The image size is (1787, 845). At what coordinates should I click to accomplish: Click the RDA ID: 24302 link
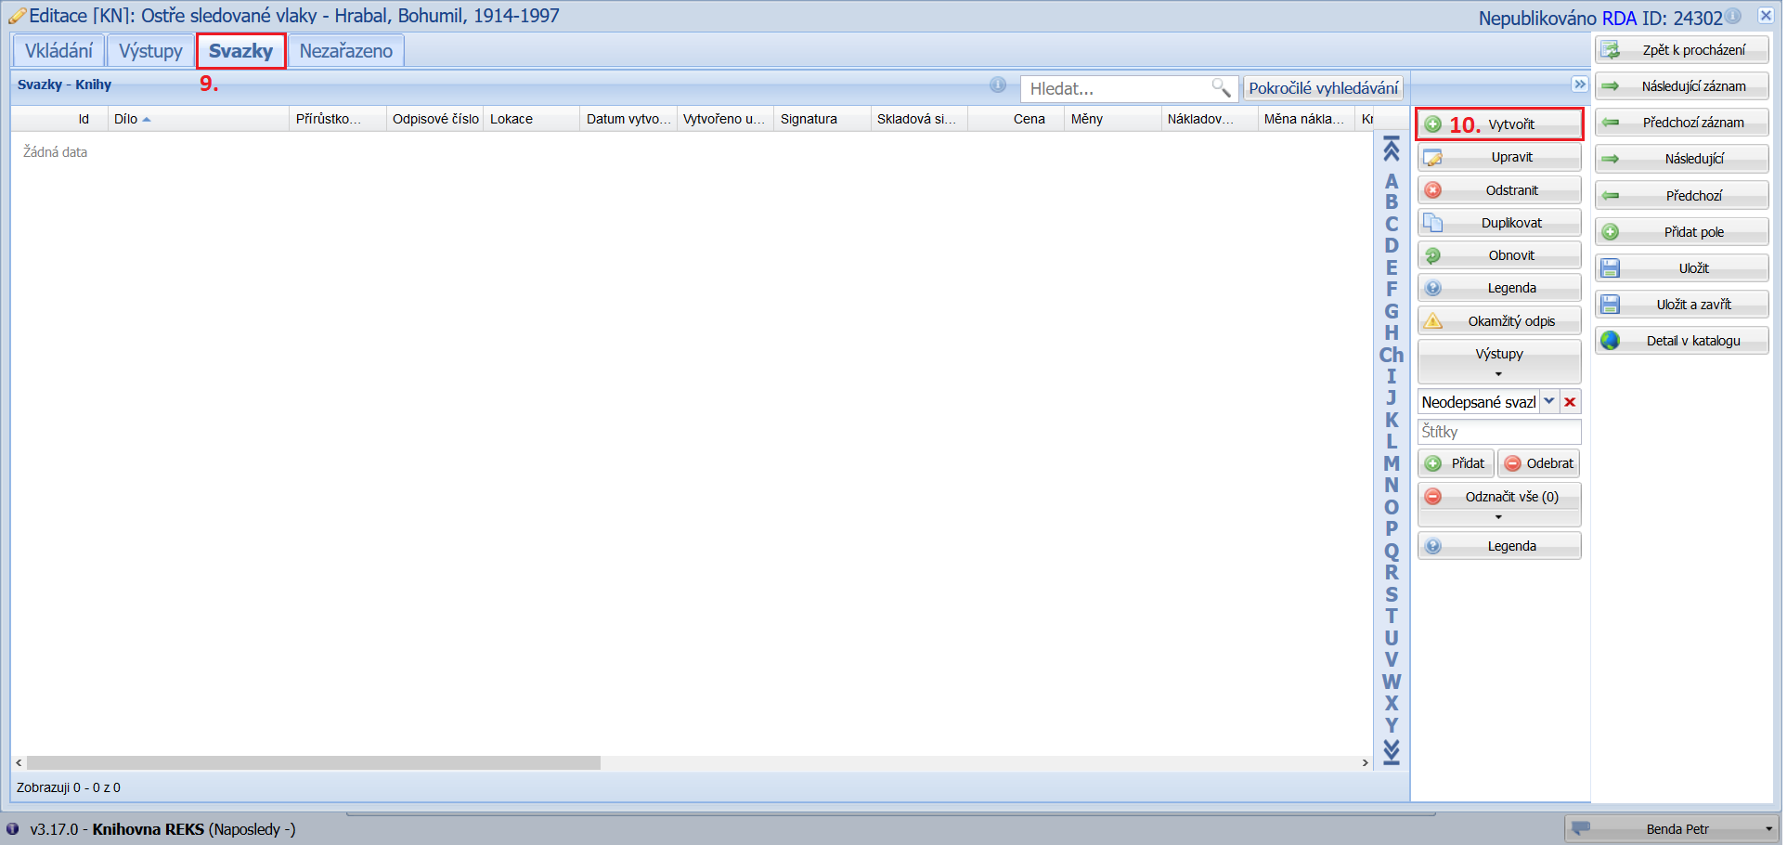coord(1662,18)
